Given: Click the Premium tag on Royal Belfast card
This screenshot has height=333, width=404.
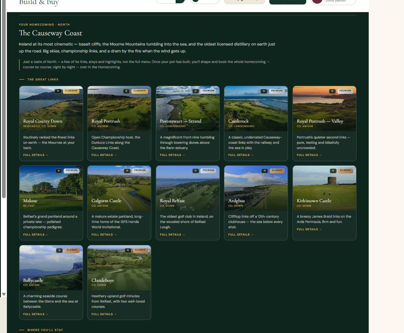Looking at the screenshot, I should (x=208, y=171).
